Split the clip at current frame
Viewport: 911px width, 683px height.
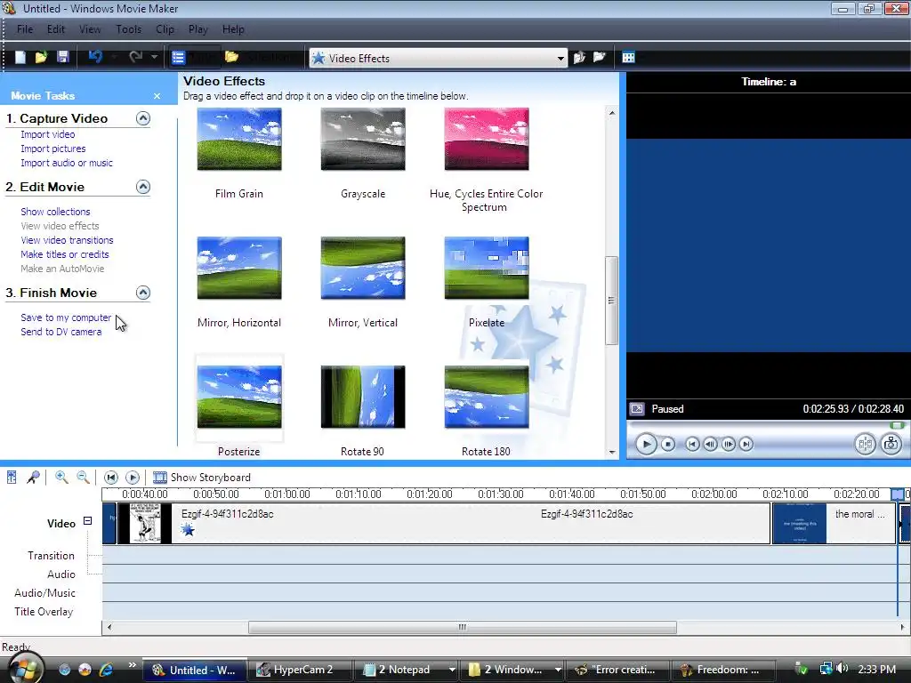[x=865, y=445]
